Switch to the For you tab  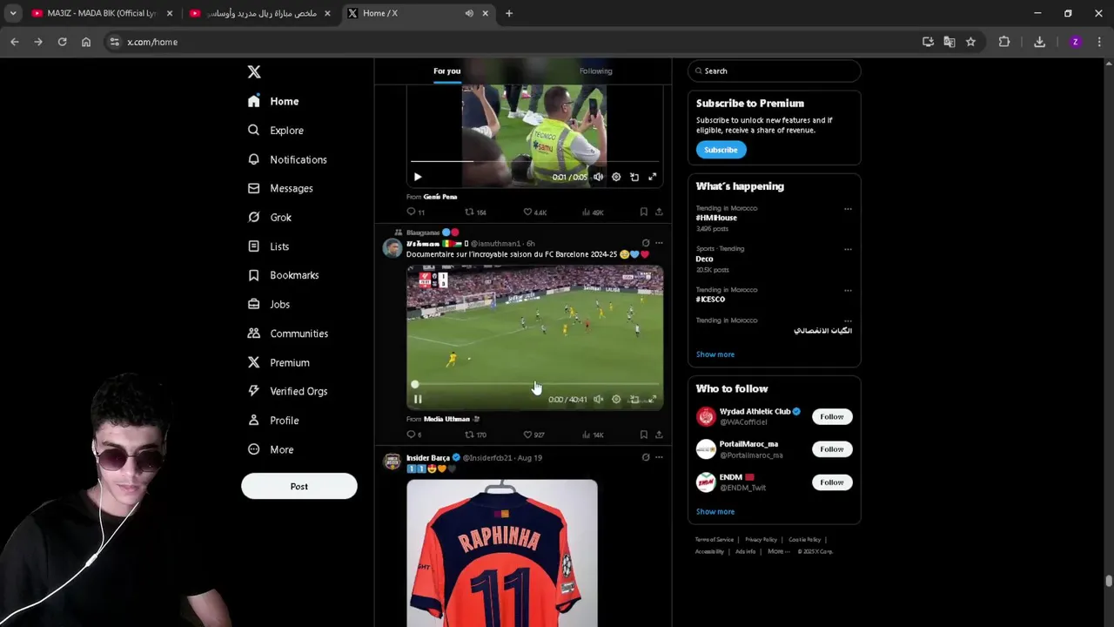[x=446, y=71]
